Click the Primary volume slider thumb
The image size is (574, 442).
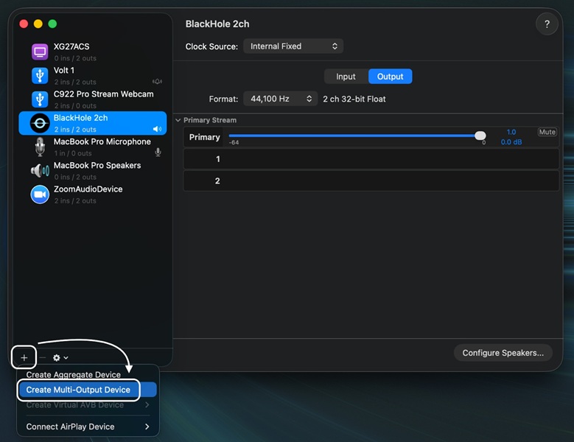480,136
